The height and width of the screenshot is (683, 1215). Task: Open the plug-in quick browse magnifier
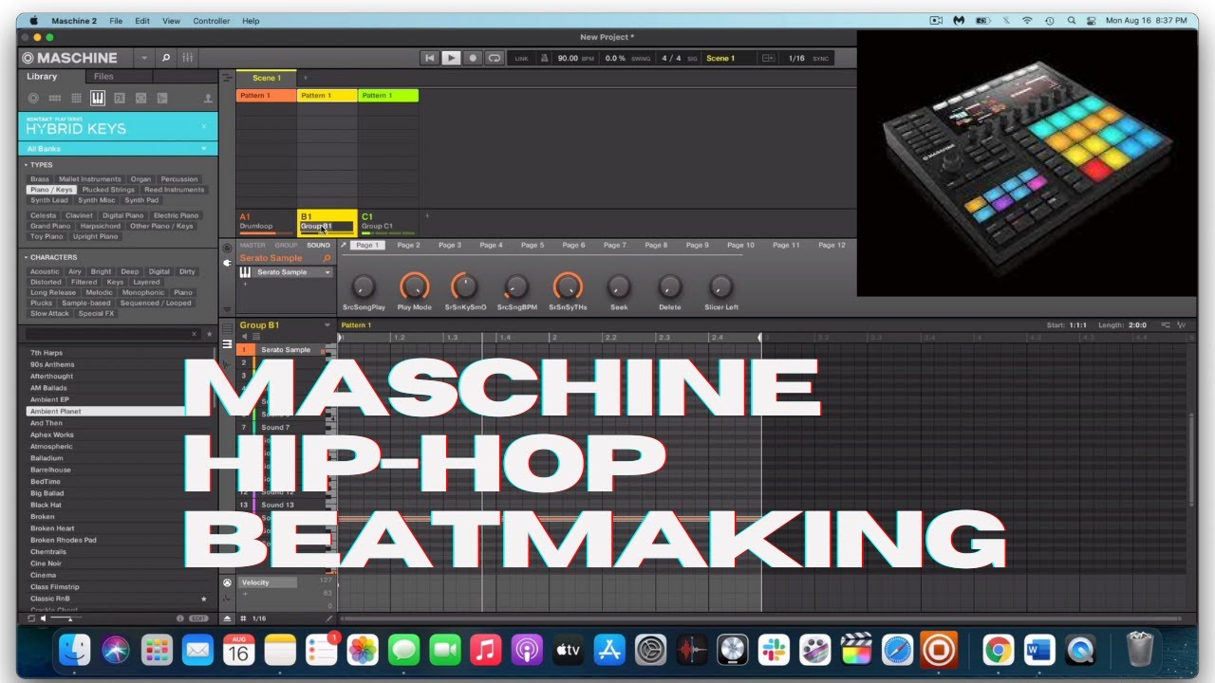(x=327, y=258)
